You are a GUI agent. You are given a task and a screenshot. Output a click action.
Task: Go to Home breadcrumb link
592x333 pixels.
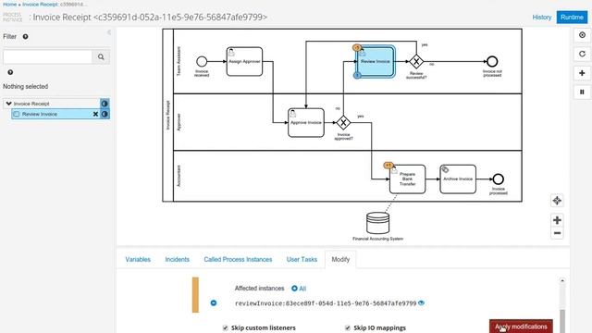[x=9, y=4]
